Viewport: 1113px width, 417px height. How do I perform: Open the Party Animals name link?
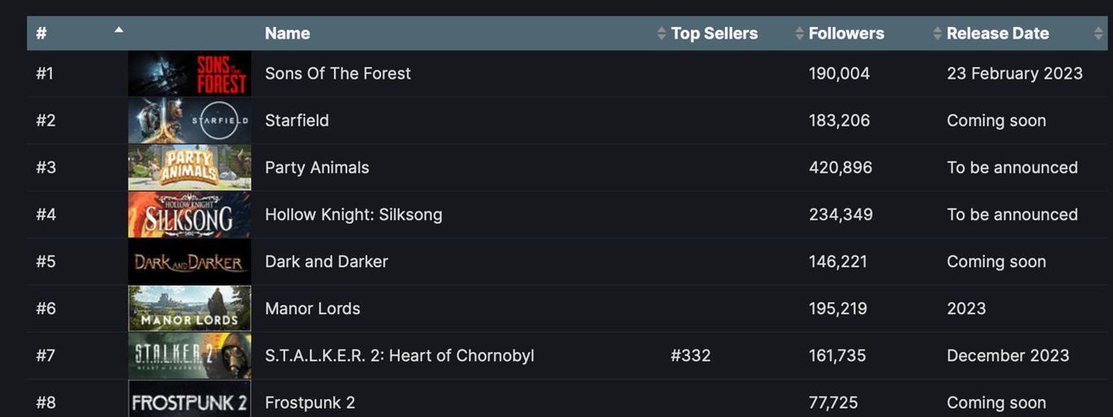click(317, 167)
